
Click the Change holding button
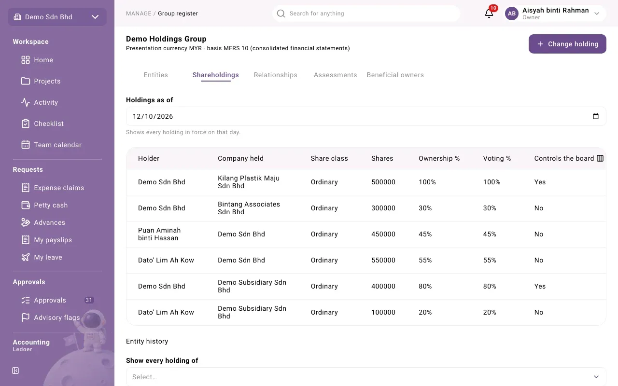[567, 44]
